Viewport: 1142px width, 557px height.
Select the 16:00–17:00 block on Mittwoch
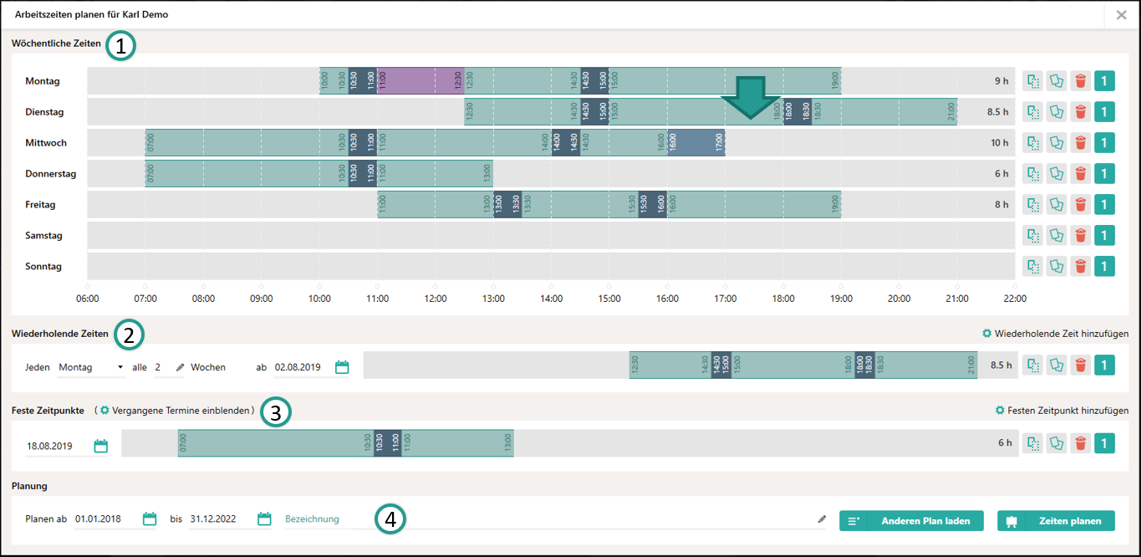pos(696,143)
